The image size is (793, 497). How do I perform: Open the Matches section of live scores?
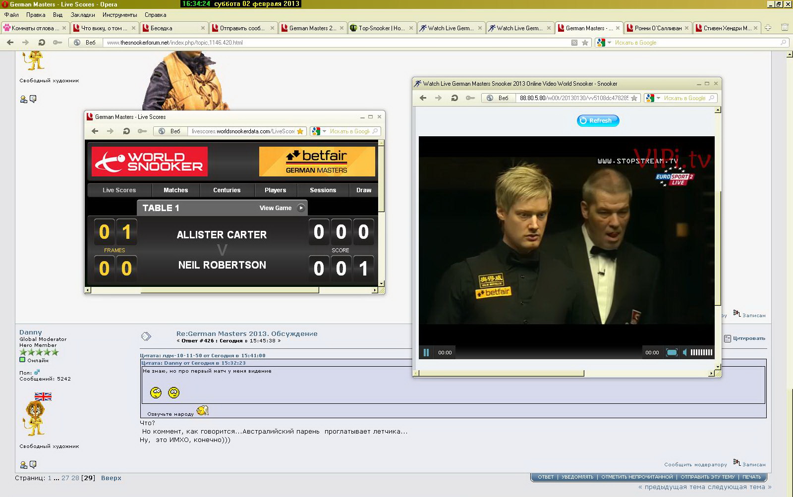176,190
